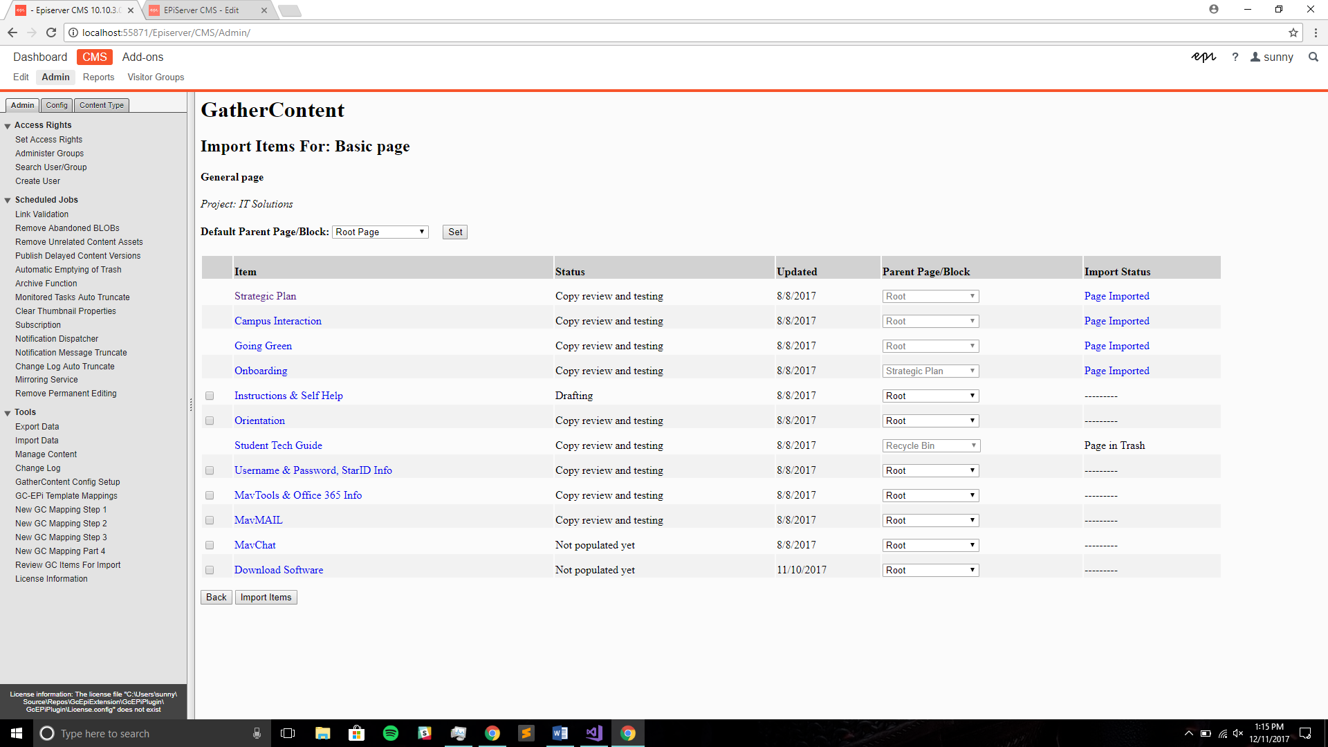Switch to the Edit menu item
The width and height of the screenshot is (1328, 747).
click(x=21, y=77)
